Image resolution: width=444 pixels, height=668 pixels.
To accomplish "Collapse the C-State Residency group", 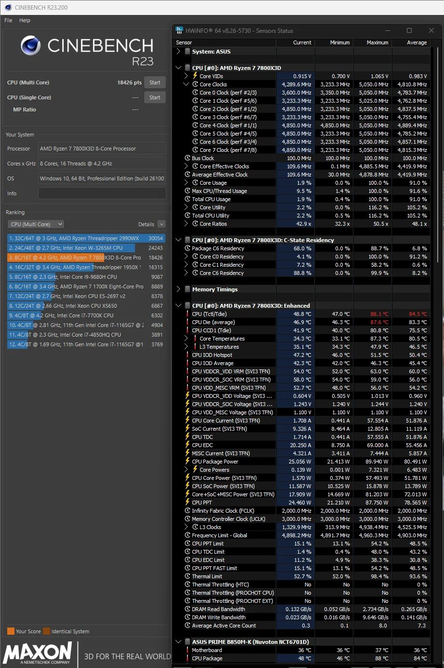I will (x=178, y=240).
